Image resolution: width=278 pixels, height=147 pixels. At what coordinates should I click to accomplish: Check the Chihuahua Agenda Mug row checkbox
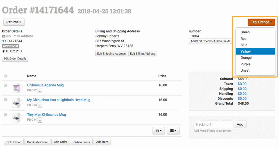point(5,85)
